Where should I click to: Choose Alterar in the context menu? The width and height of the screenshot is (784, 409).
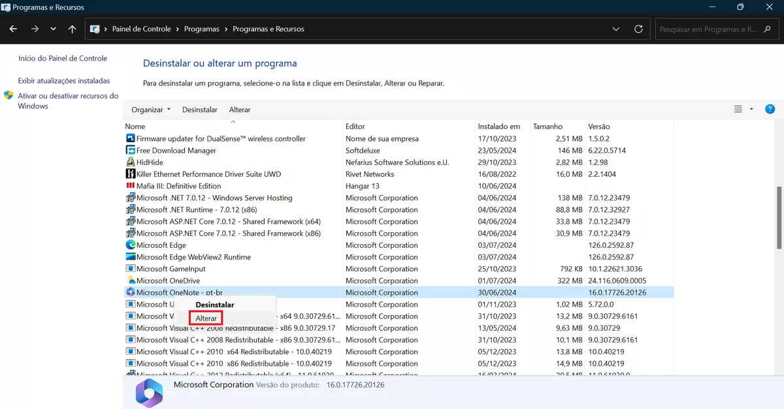[x=206, y=318]
